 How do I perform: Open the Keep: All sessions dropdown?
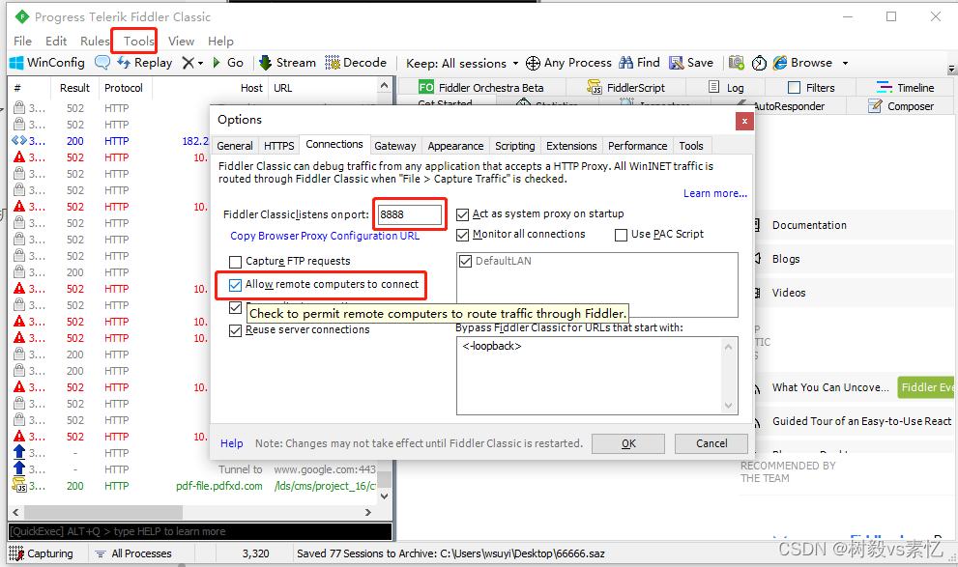pos(462,63)
